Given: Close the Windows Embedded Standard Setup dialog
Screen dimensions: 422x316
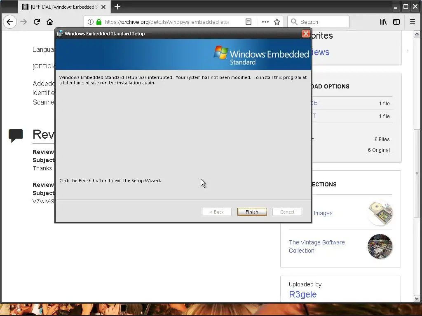Looking at the screenshot, I should pyautogui.click(x=306, y=34).
